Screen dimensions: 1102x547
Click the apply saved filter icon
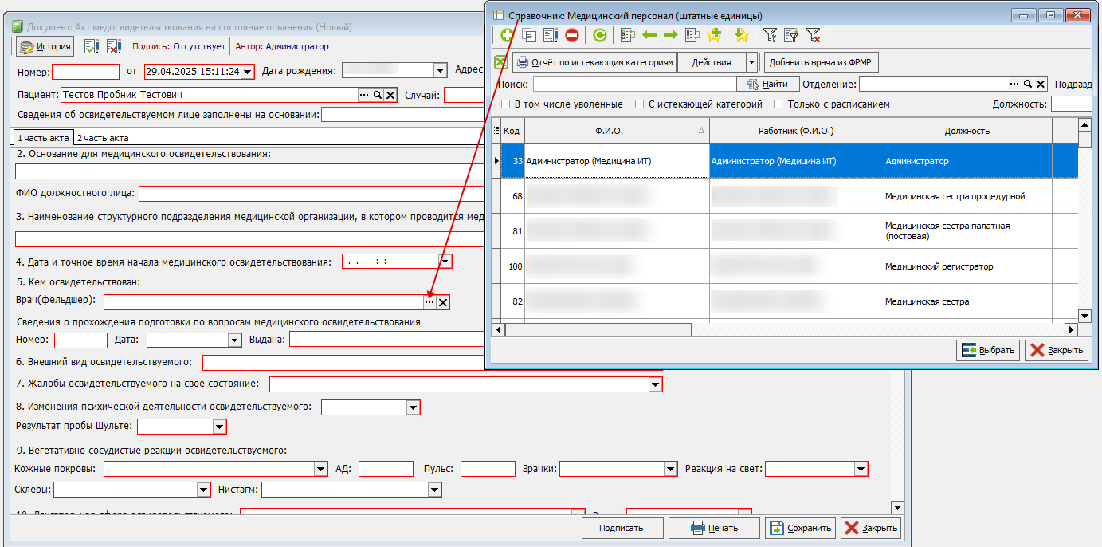pyautogui.click(x=791, y=35)
